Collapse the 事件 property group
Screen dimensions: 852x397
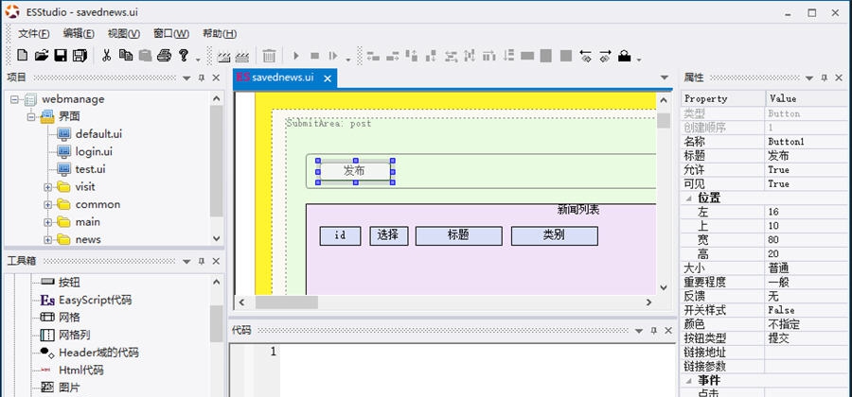click(690, 380)
